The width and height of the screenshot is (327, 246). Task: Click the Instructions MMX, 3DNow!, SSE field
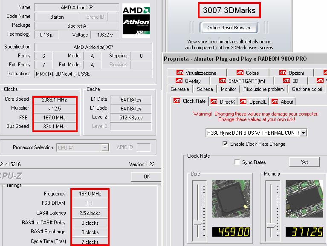(93, 74)
